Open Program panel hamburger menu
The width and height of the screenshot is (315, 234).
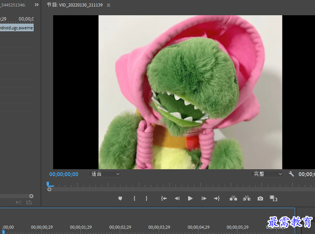click(x=109, y=5)
